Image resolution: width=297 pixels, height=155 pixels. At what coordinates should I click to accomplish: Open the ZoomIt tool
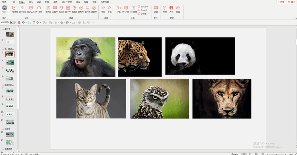click(x=143, y=10)
